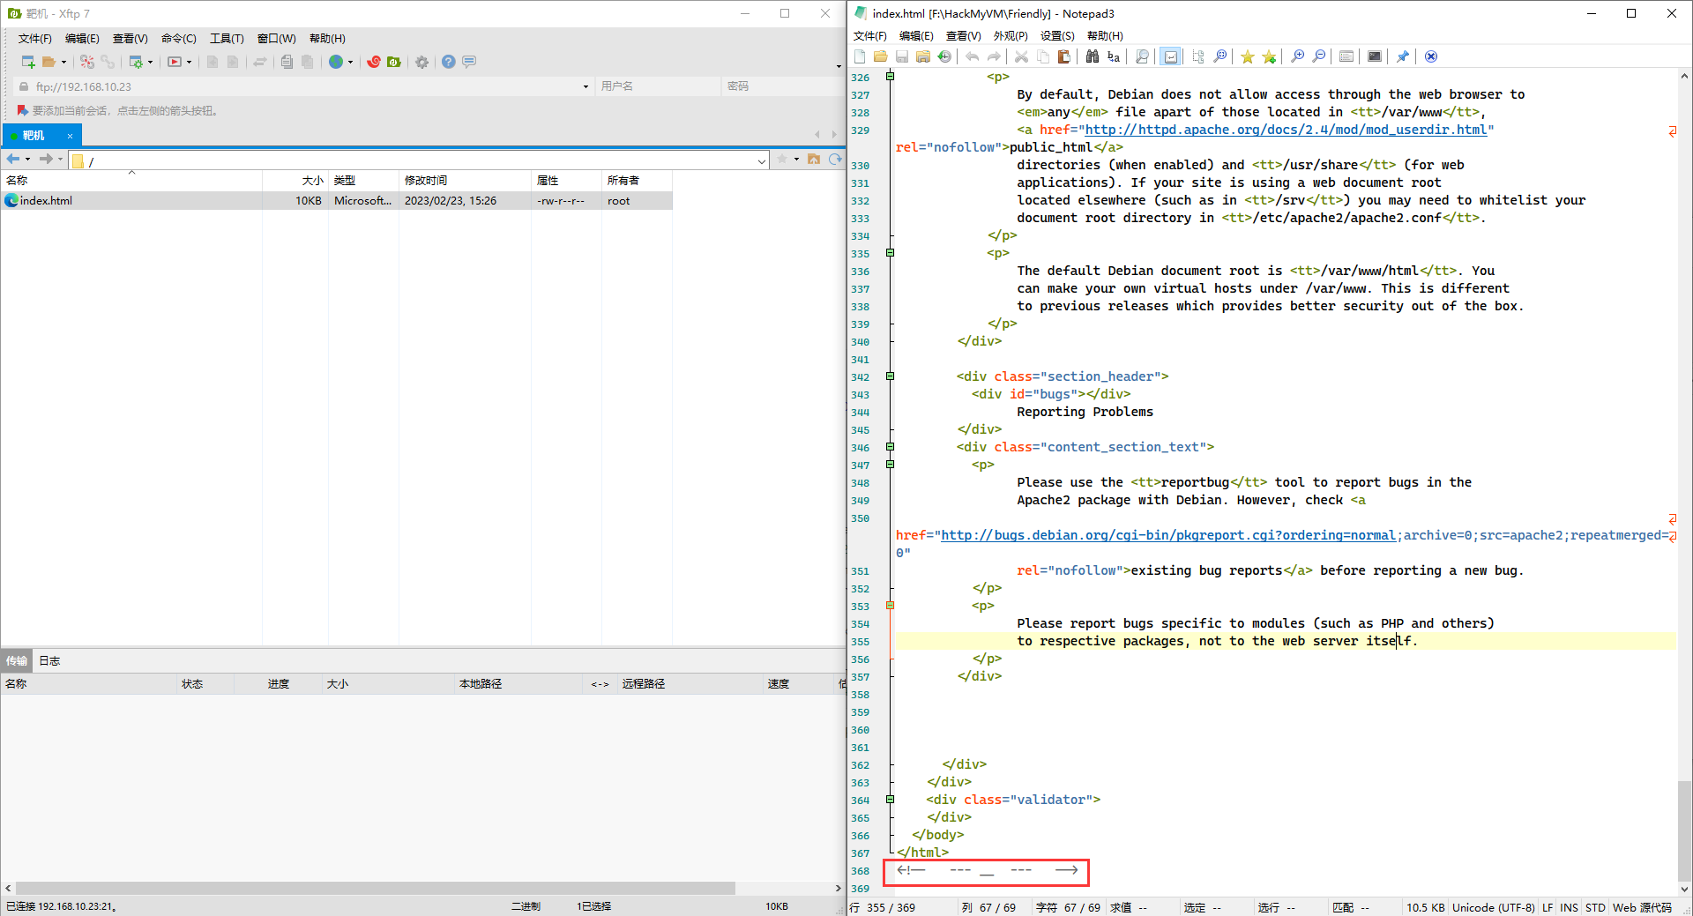Collapse the fold marker at line 353

(890, 606)
